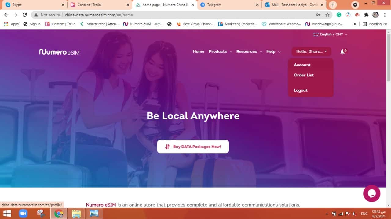Image resolution: width=391 pixels, height=219 pixels.
Task: Click the Grammarly extension icon
Action: point(339,15)
